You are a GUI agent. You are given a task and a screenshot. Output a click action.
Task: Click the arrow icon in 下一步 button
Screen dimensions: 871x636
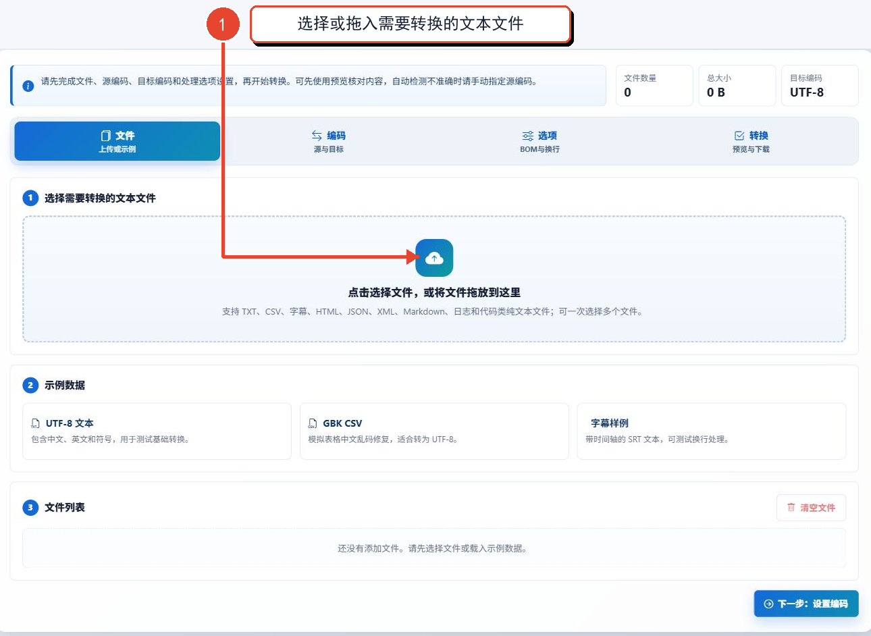(x=768, y=604)
